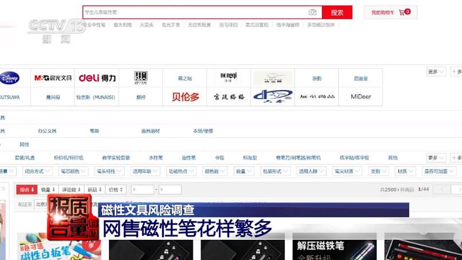Select the 牧奈斯 (MUNAISI) brand
This screenshot has height=260, width=462.
coord(96,97)
